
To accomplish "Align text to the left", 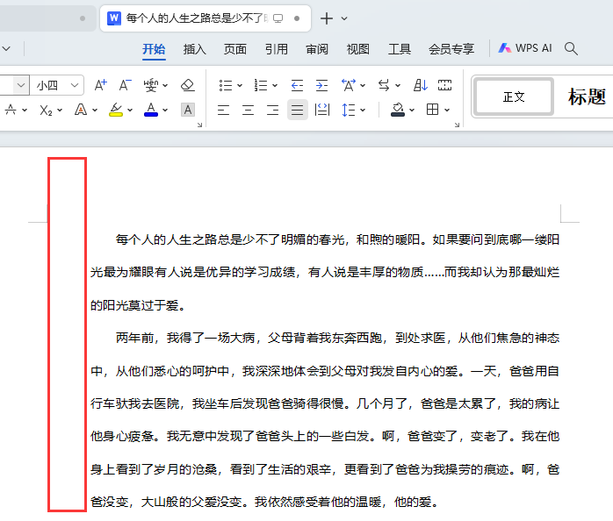I will coord(223,111).
